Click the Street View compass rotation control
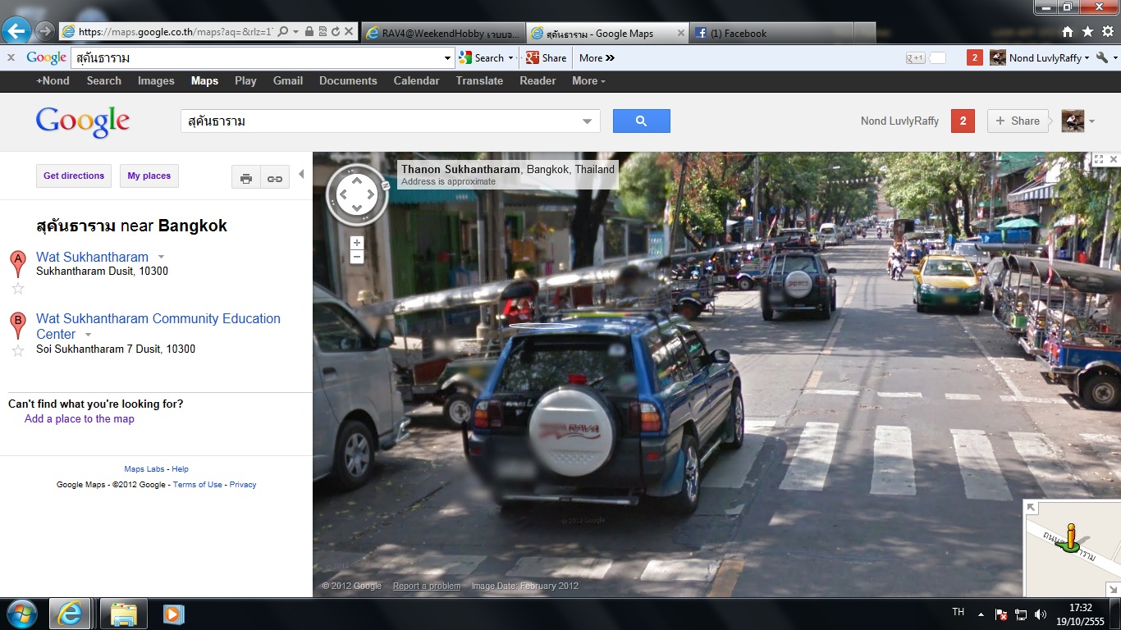Image resolution: width=1121 pixels, height=630 pixels. click(356, 194)
